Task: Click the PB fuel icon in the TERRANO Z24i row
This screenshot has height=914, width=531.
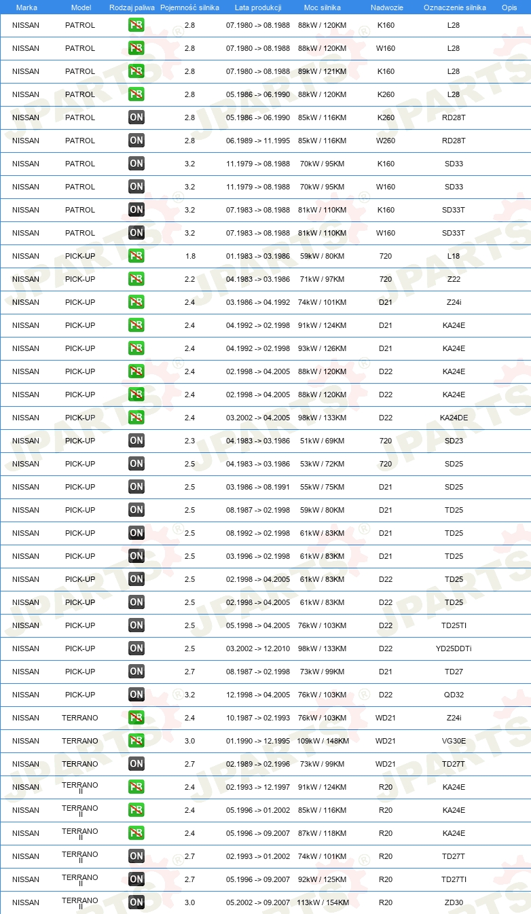Action: tap(136, 718)
